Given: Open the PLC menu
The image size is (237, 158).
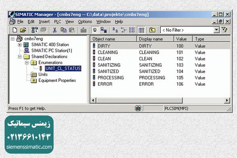Looking at the screenshot, I should (57, 22).
